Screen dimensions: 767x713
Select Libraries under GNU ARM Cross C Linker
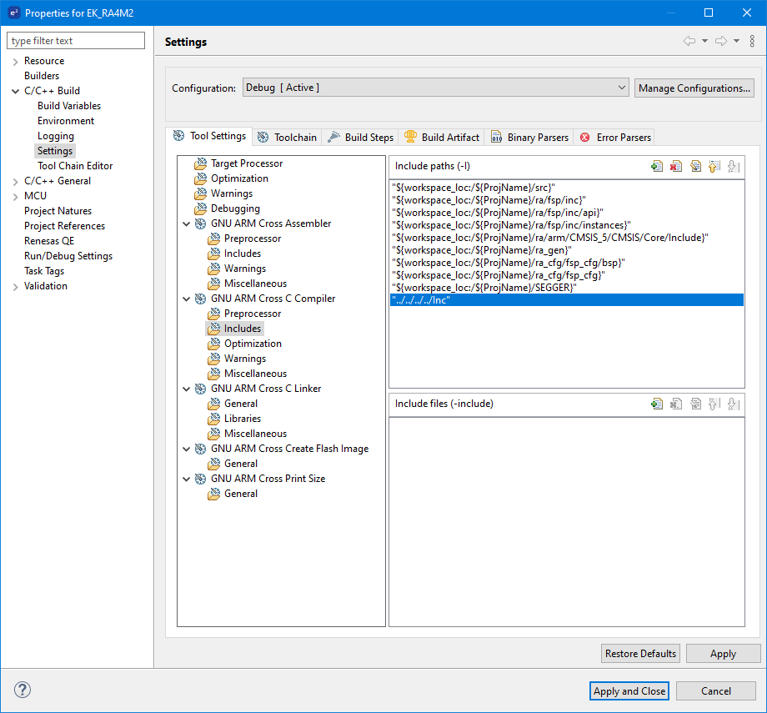242,419
